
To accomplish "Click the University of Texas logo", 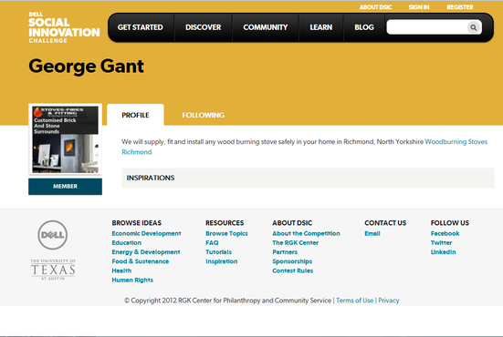I will click(53, 270).
